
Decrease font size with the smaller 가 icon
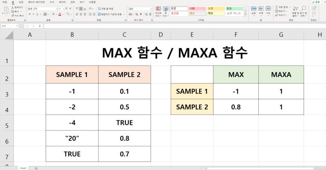(70, 9)
